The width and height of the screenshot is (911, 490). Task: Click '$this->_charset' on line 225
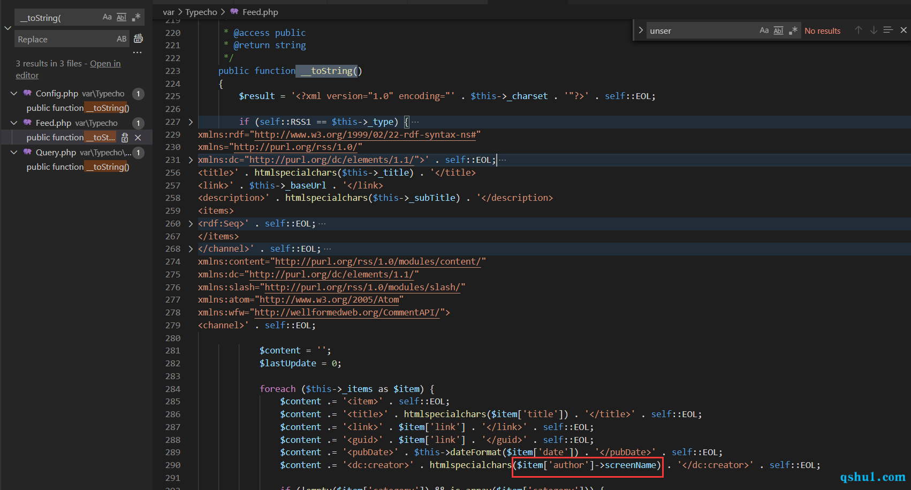pos(509,96)
